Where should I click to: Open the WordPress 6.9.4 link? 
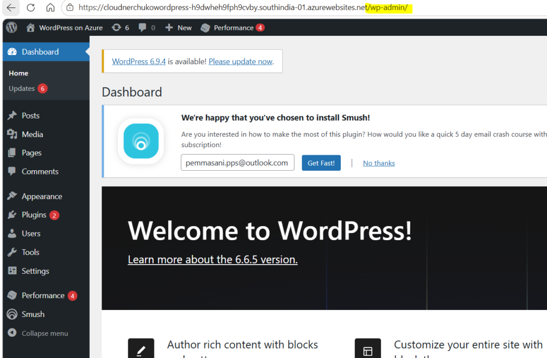point(139,61)
